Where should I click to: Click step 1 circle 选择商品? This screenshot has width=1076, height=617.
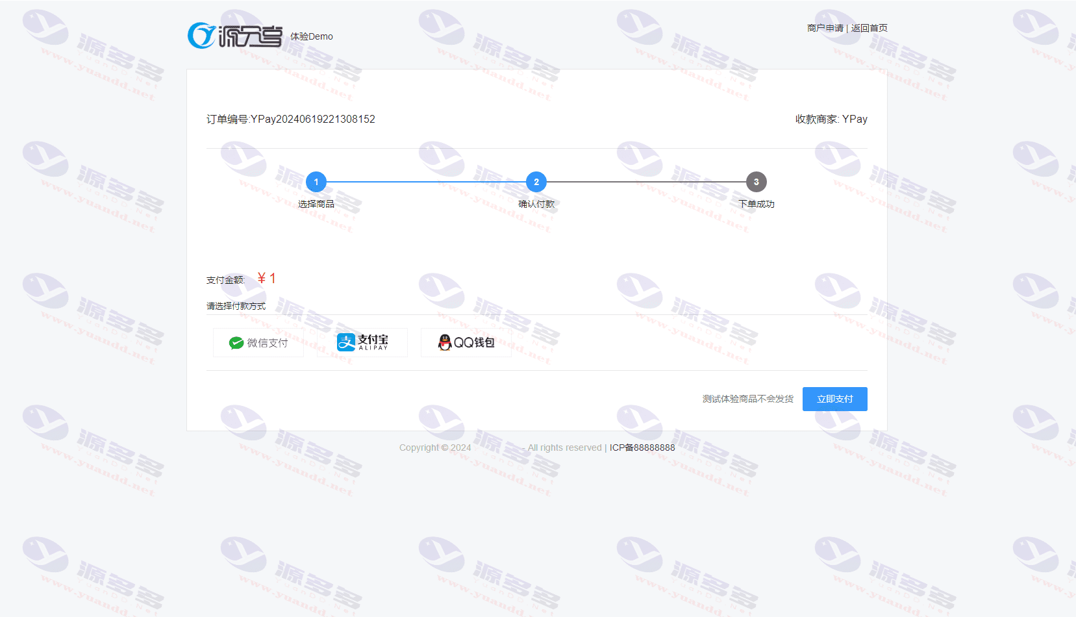point(316,182)
